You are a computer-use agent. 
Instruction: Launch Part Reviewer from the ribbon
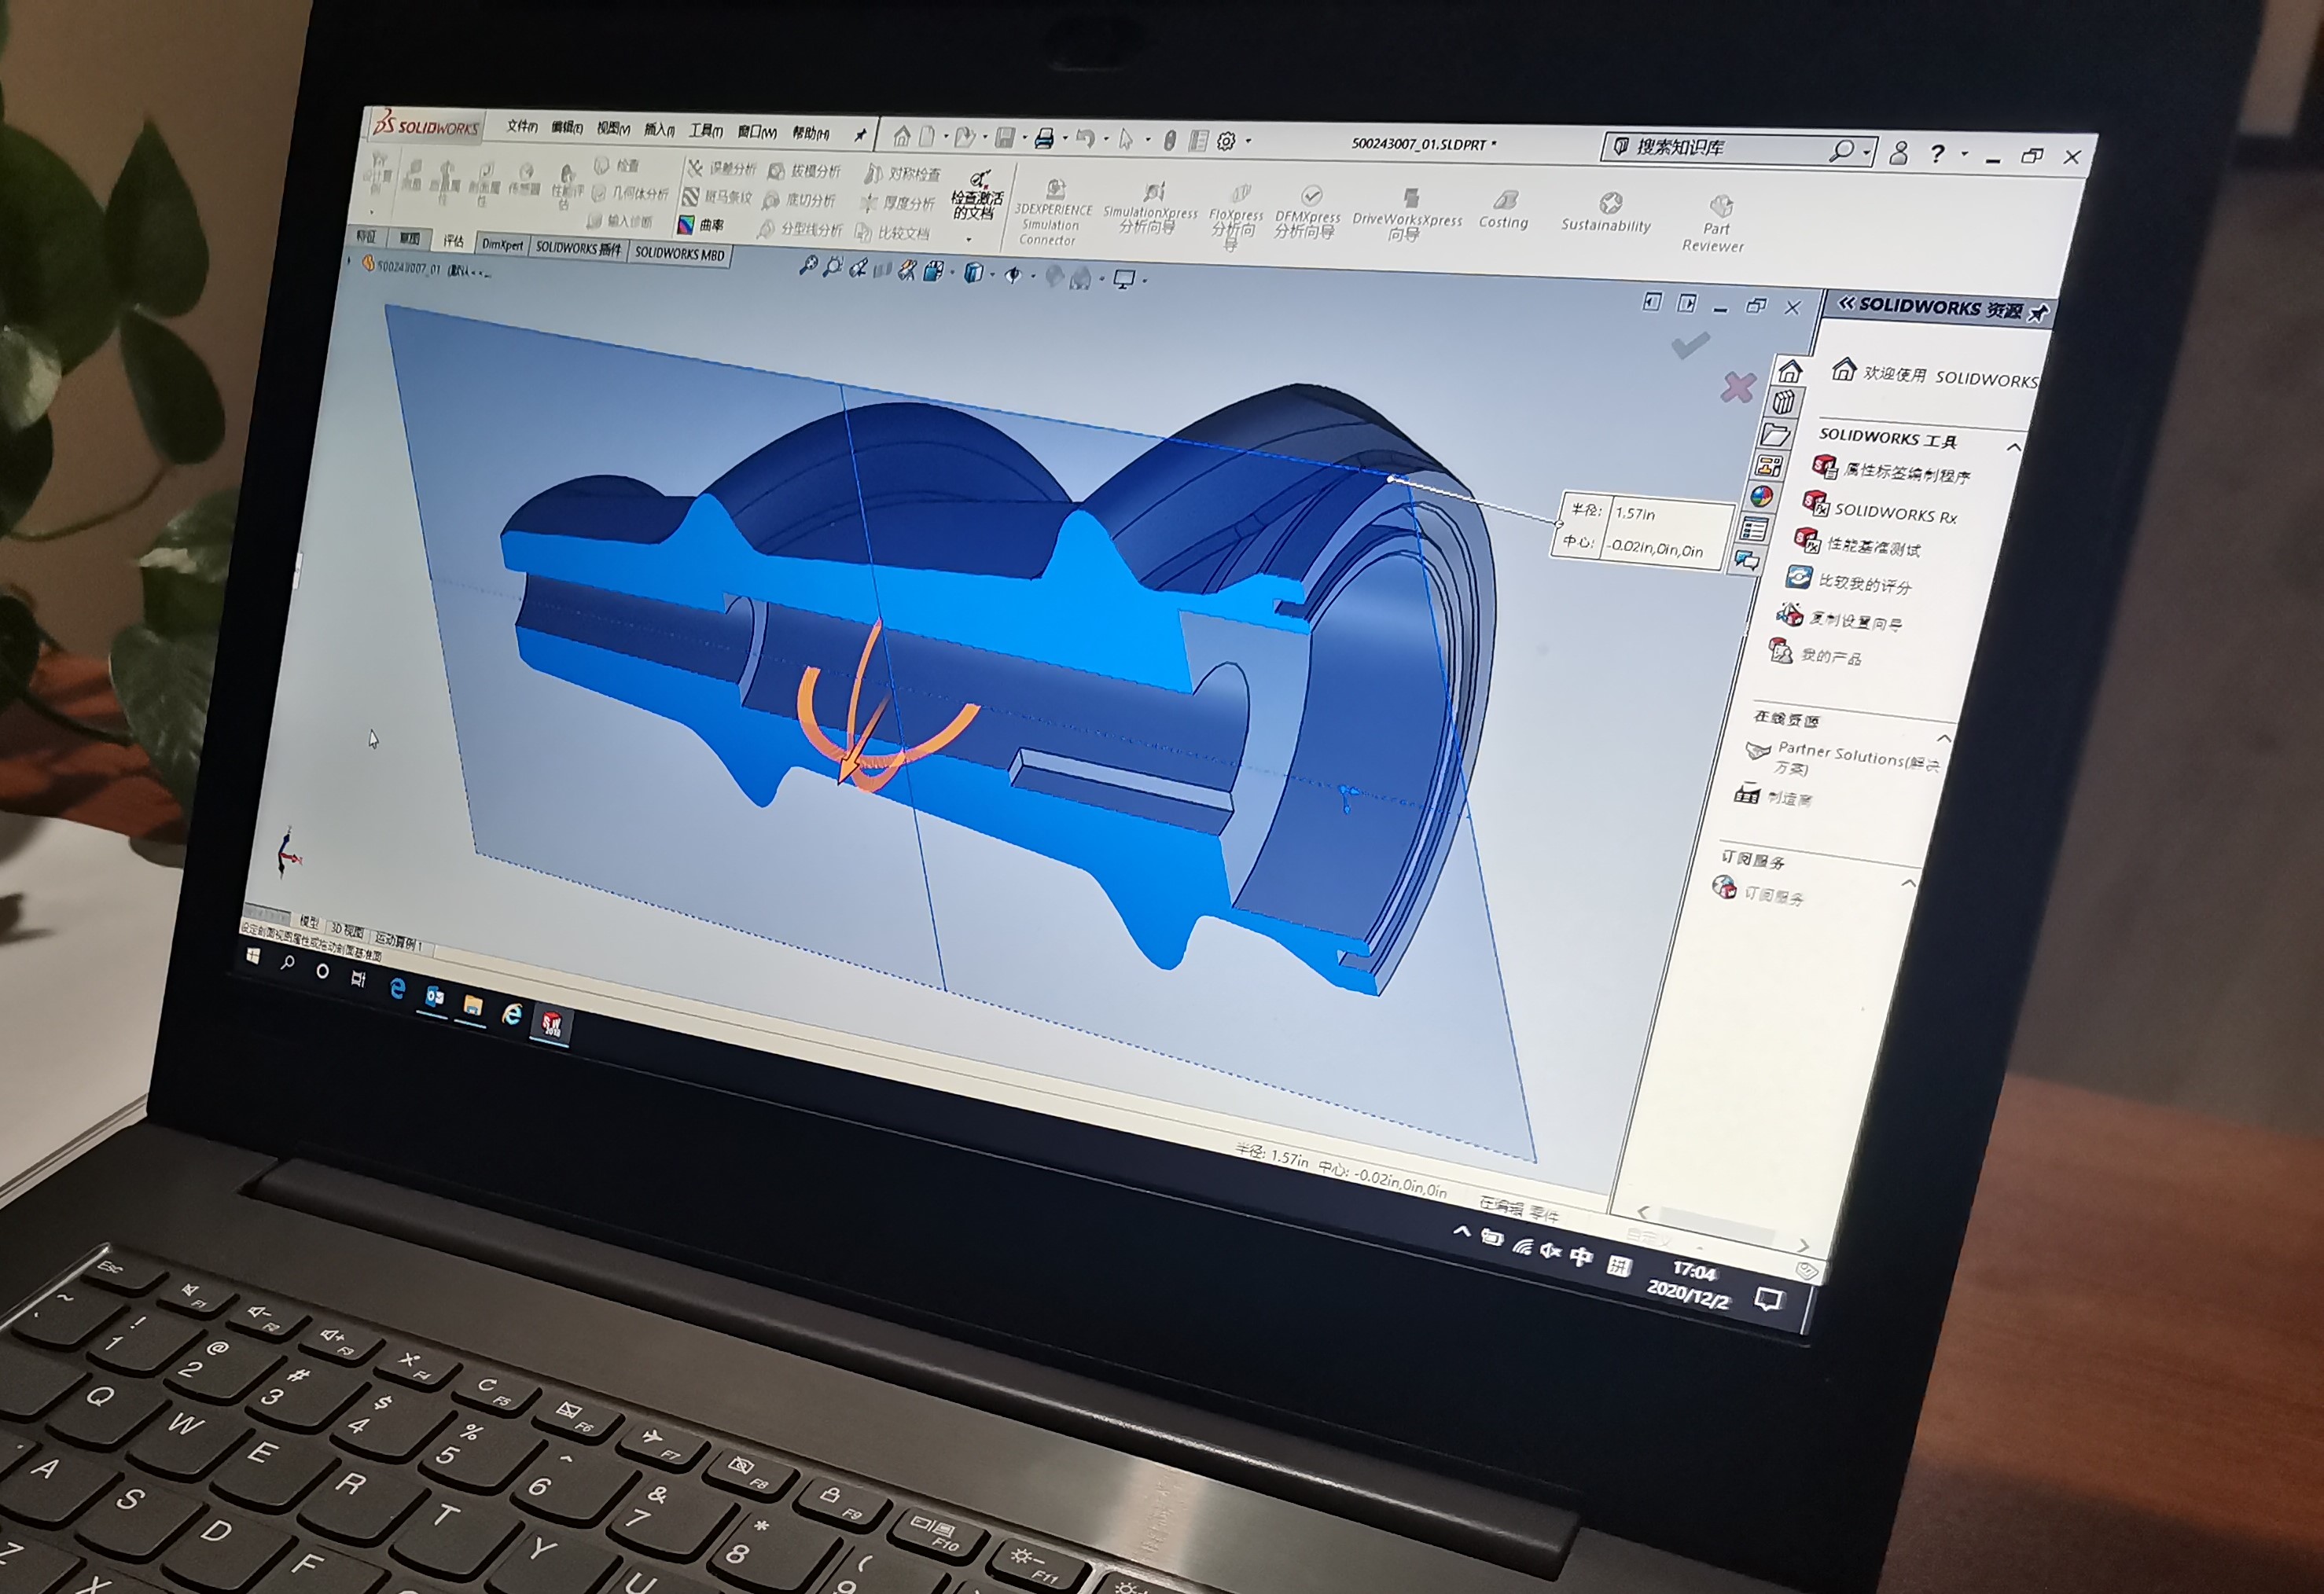pyautogui.click(x=1715, y=224)
